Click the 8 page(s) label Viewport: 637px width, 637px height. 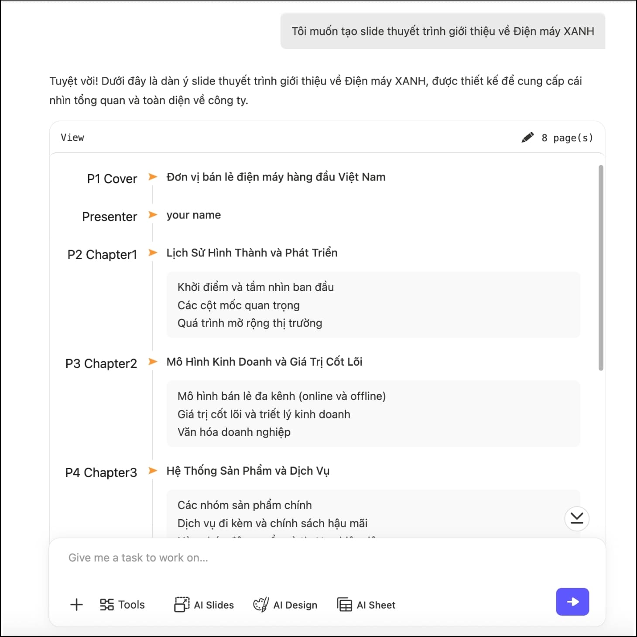pos(567,138)
